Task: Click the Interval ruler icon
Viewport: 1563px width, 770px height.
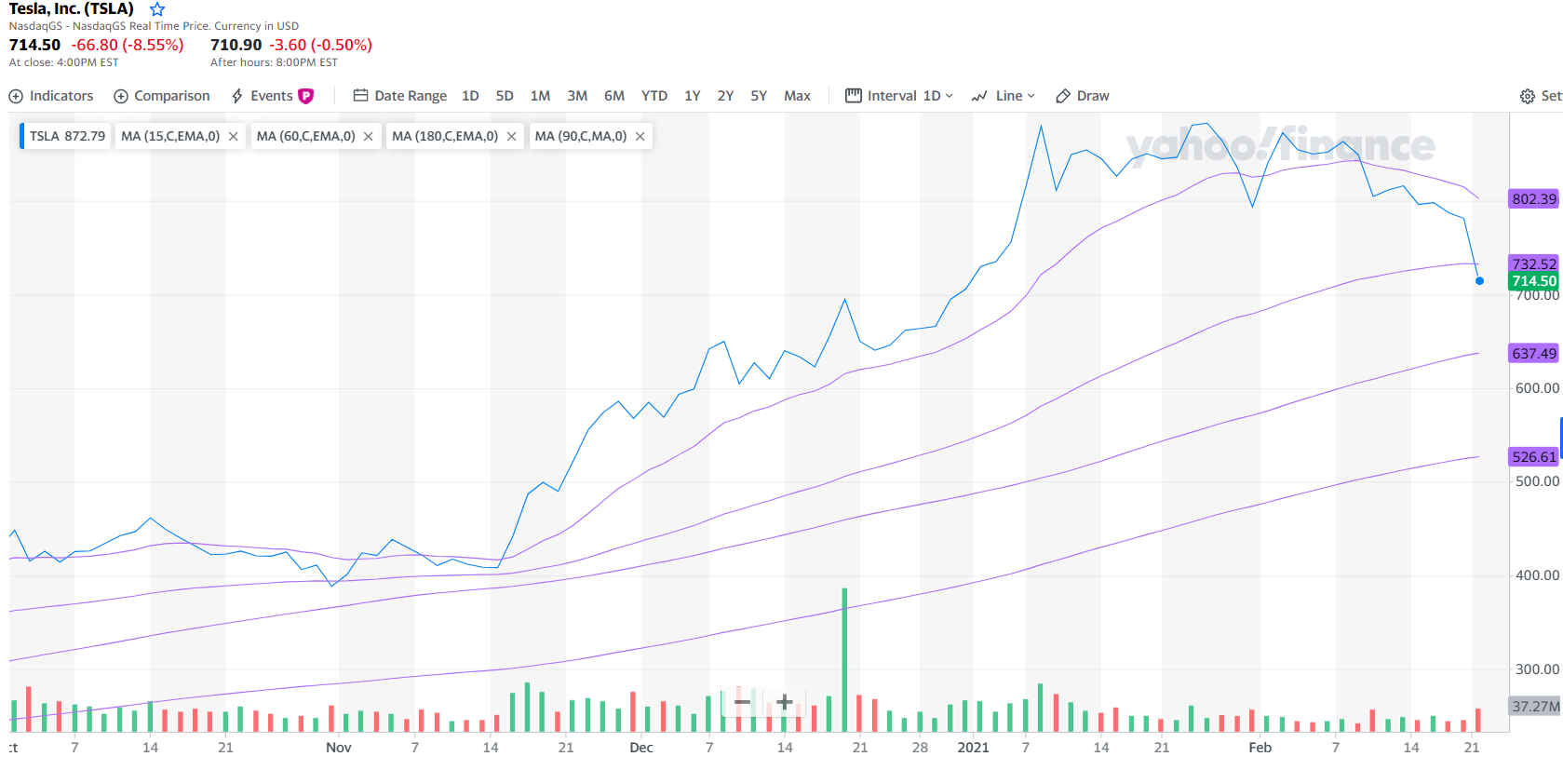Action: 854,95
